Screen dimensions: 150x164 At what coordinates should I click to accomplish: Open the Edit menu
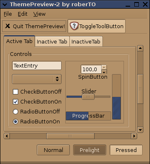tap(23, 14)
